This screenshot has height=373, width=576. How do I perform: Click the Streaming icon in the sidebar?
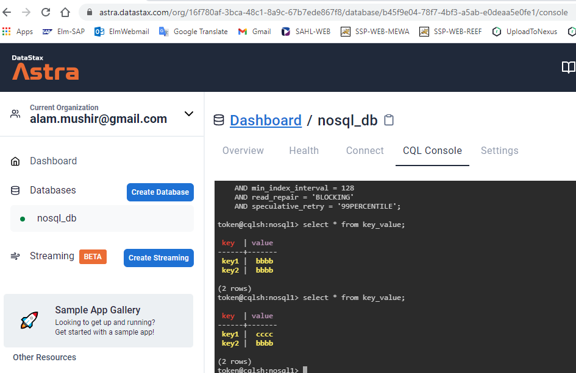tap(15, 256)
